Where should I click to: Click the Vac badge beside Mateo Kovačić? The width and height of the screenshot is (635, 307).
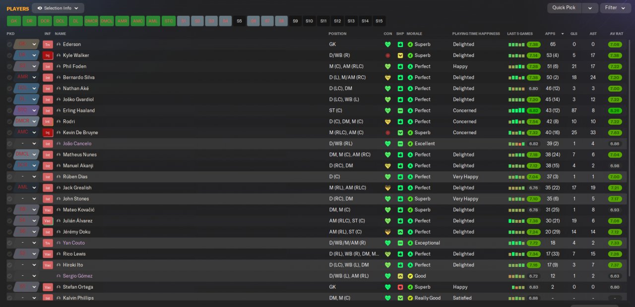(x=48, y=210)
